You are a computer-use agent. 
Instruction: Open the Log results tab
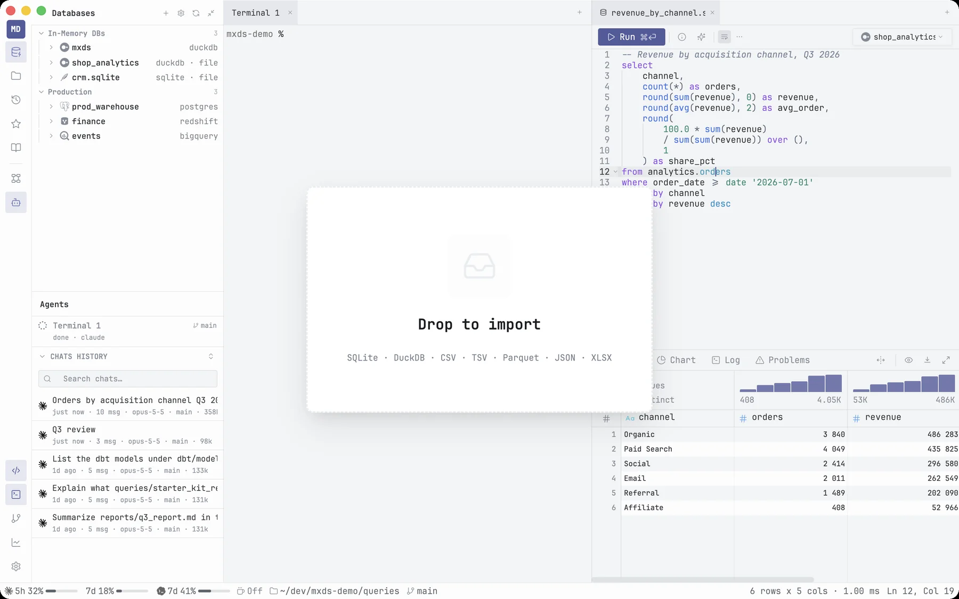tap(726, 360)
